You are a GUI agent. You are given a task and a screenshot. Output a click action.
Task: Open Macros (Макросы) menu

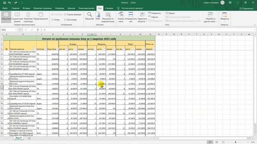pyautogui.click(x=224, y=17)
